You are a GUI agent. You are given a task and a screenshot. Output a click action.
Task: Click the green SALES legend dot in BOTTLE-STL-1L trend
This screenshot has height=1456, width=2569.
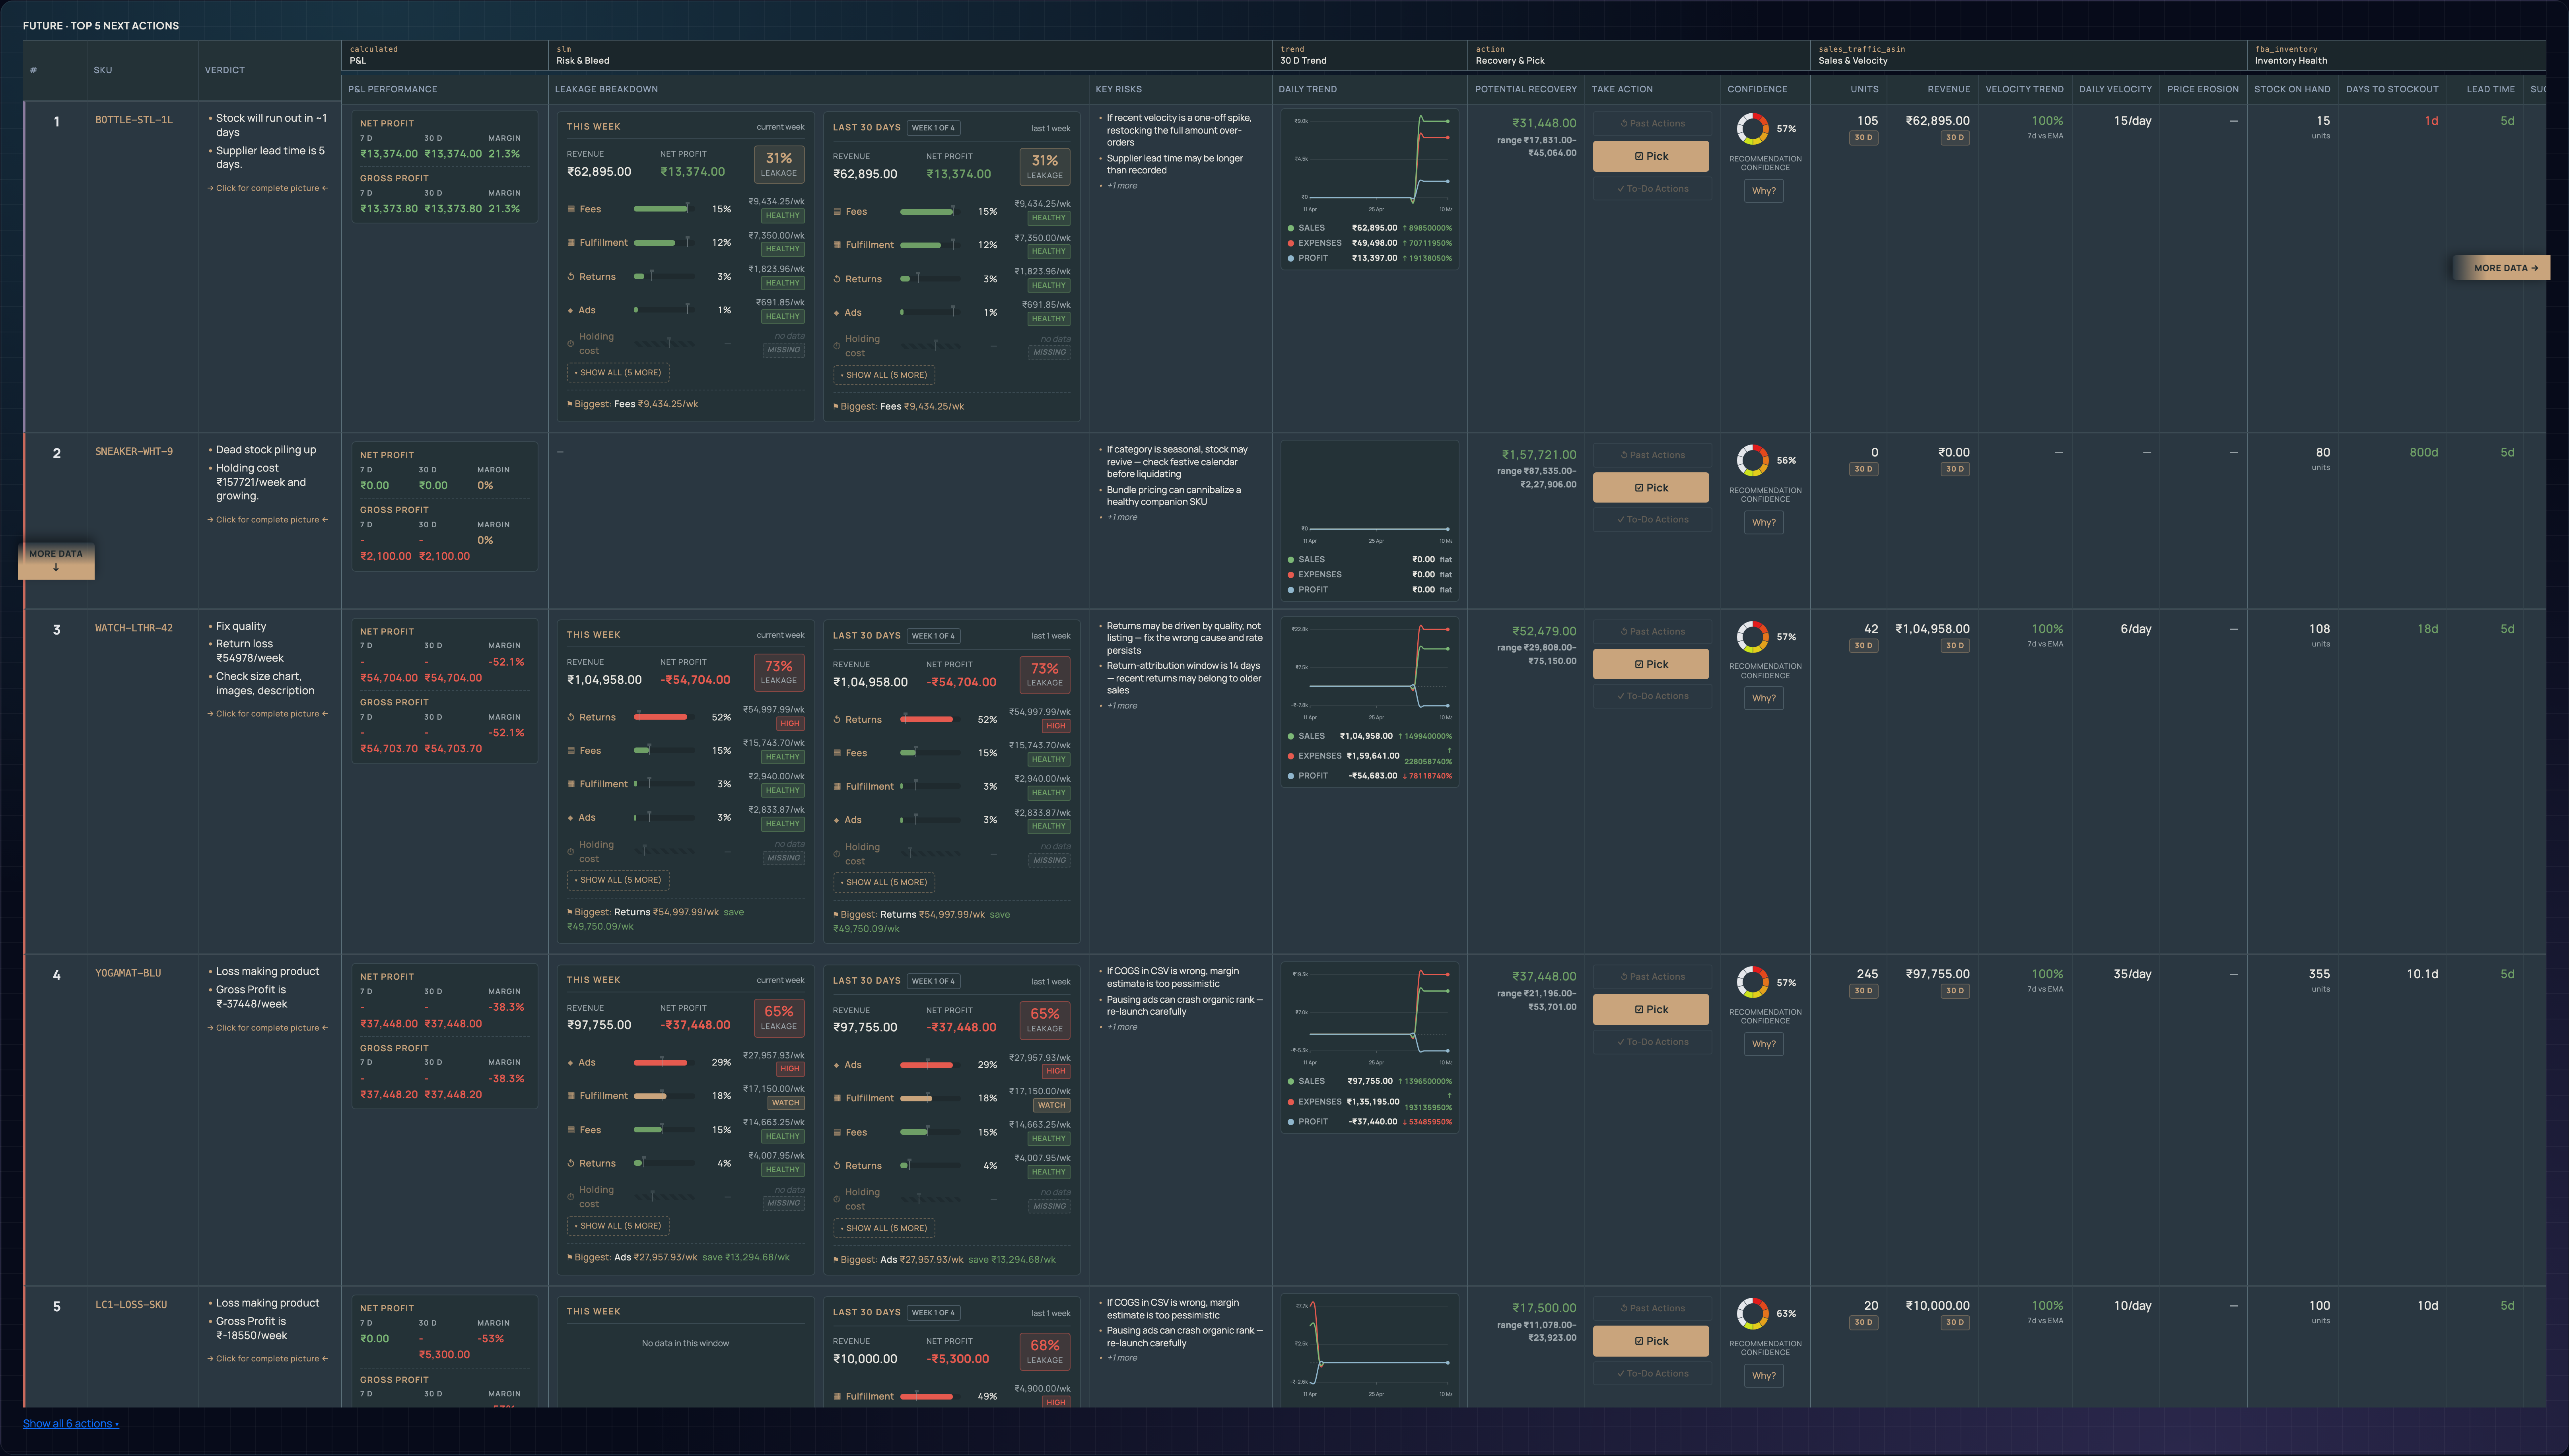tap(1291, 228)
